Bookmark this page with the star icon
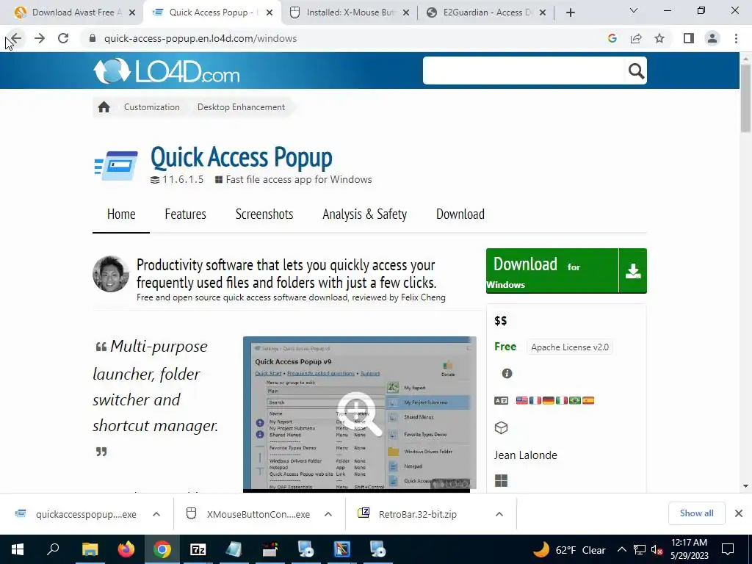This screenshot has width=752, height=564. coord(659,38)
